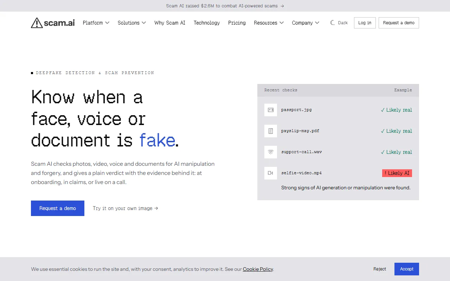
Task: Click the Example label in panel header
Action: tap(403, 90)
